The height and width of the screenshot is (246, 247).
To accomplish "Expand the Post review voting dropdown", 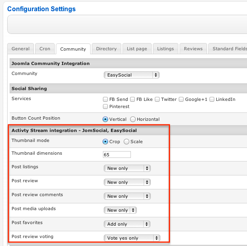I will (132, 238).
